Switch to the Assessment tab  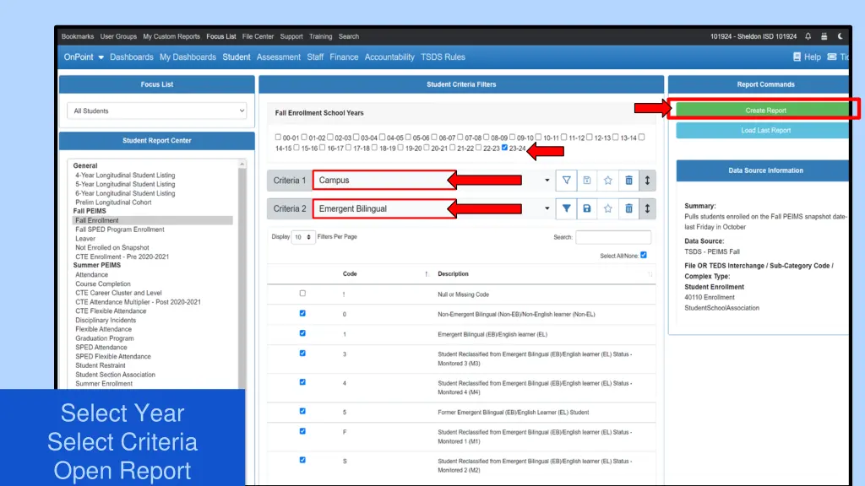coord(279,57)
